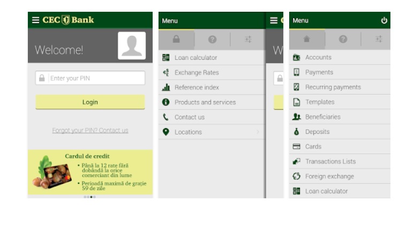
Task: Click the Recurring payments icon
Action: click(x=297, y=87)
